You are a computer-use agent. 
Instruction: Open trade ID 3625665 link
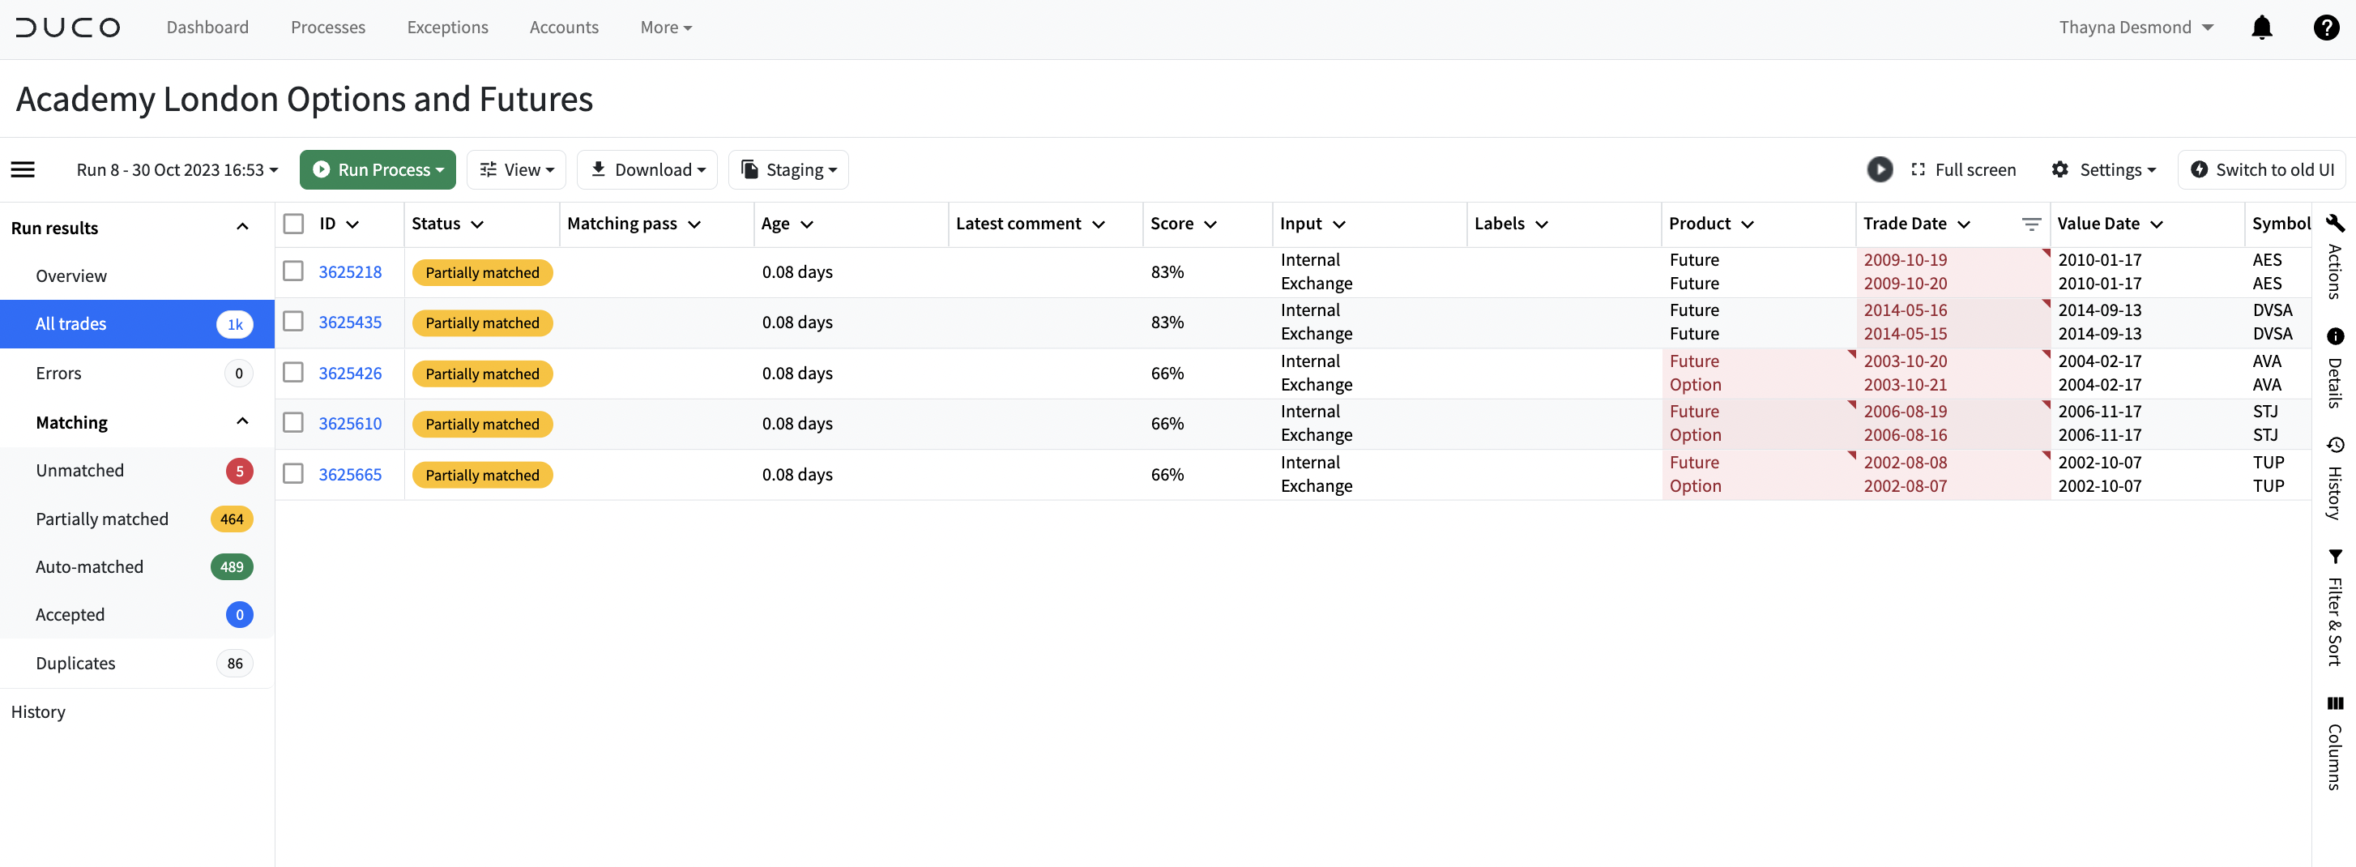(x=350, y=475)
